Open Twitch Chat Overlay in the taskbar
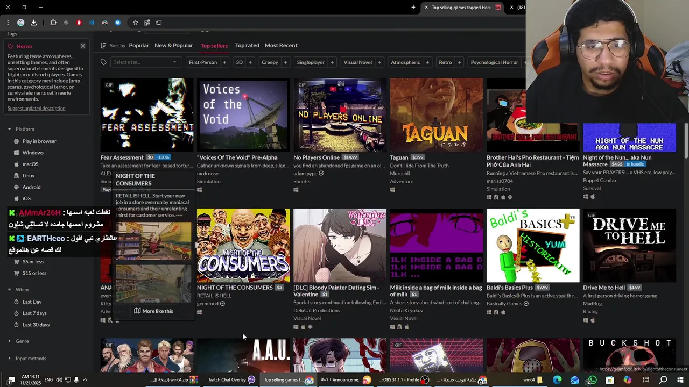This screenshot has width=689, height=387. (231, 379)
